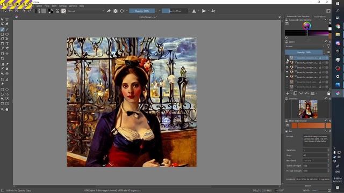This screenshot has width=344, height=193.
Task: Toggle Preserve Alpha
Action: tap(116, 11)
